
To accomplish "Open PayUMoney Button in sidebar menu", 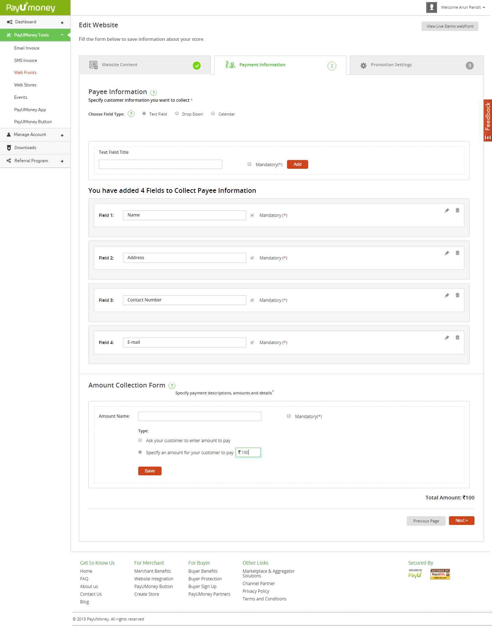I will [x=33, y=122].
